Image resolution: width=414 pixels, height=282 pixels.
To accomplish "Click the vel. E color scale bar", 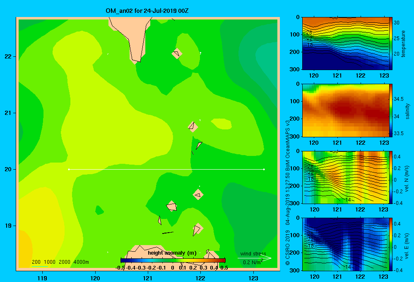I will point(391,244).
